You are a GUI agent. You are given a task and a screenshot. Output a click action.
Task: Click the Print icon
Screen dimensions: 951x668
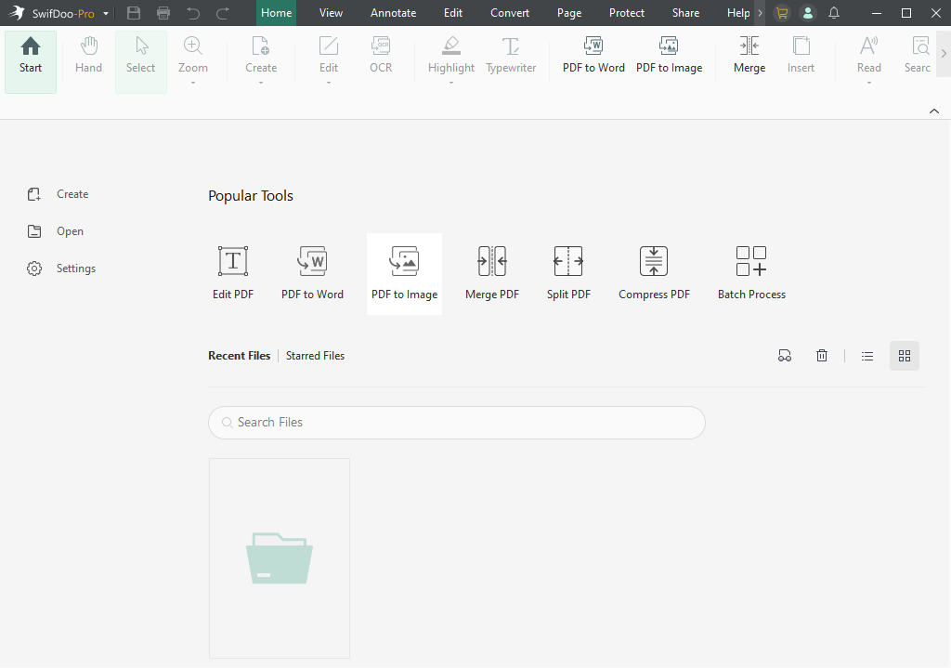point(163,13)
